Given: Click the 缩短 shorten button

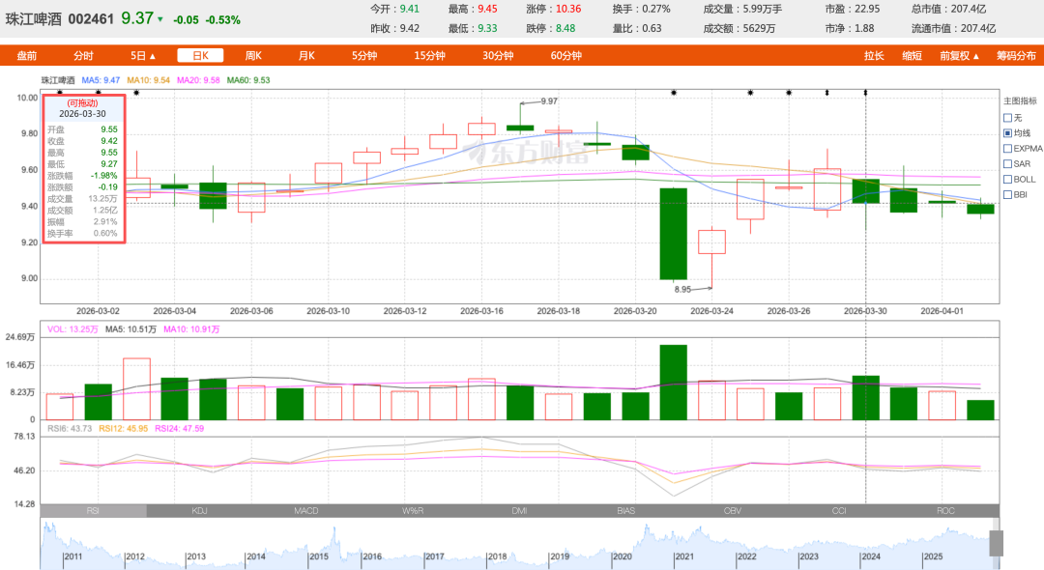Looking at the screenshot, I should [913, 56].
